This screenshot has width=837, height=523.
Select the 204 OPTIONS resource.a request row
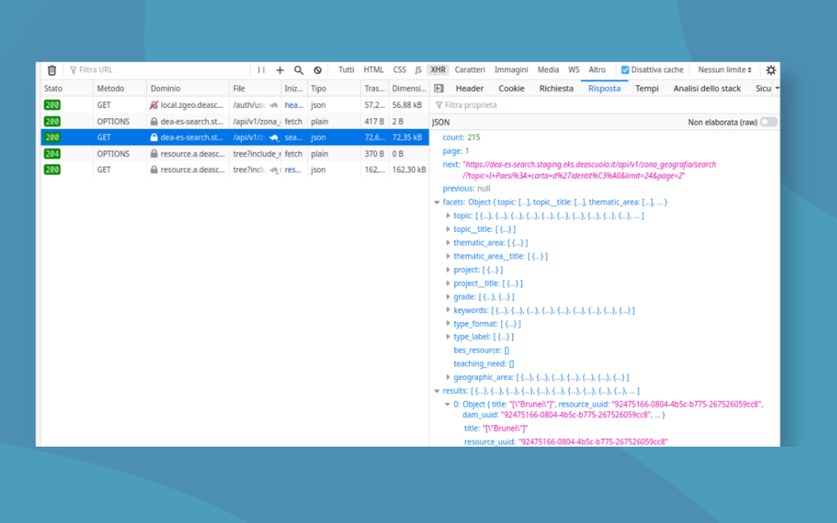pos(235,154)
